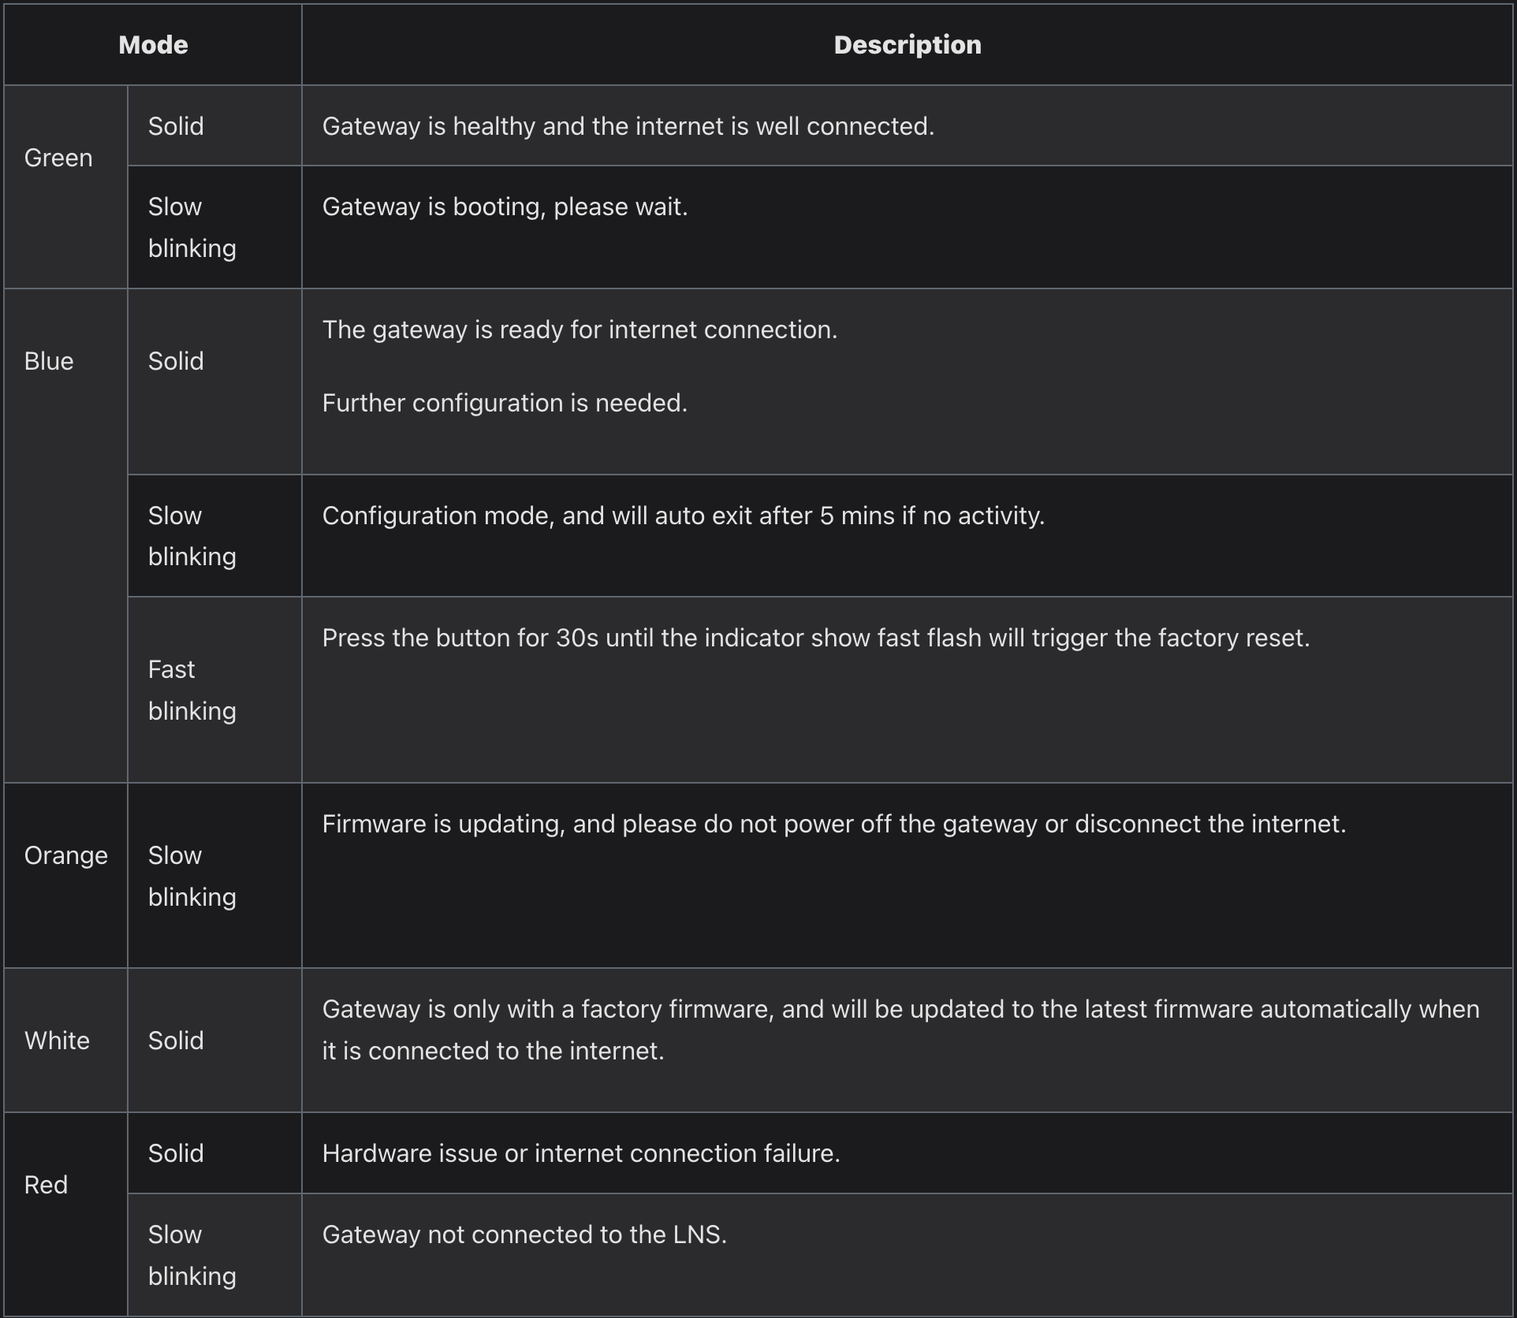The image size is (1517, 1318).
Task: Click 'Gateway not connected to the LNS'
Action: (524, 1234)
